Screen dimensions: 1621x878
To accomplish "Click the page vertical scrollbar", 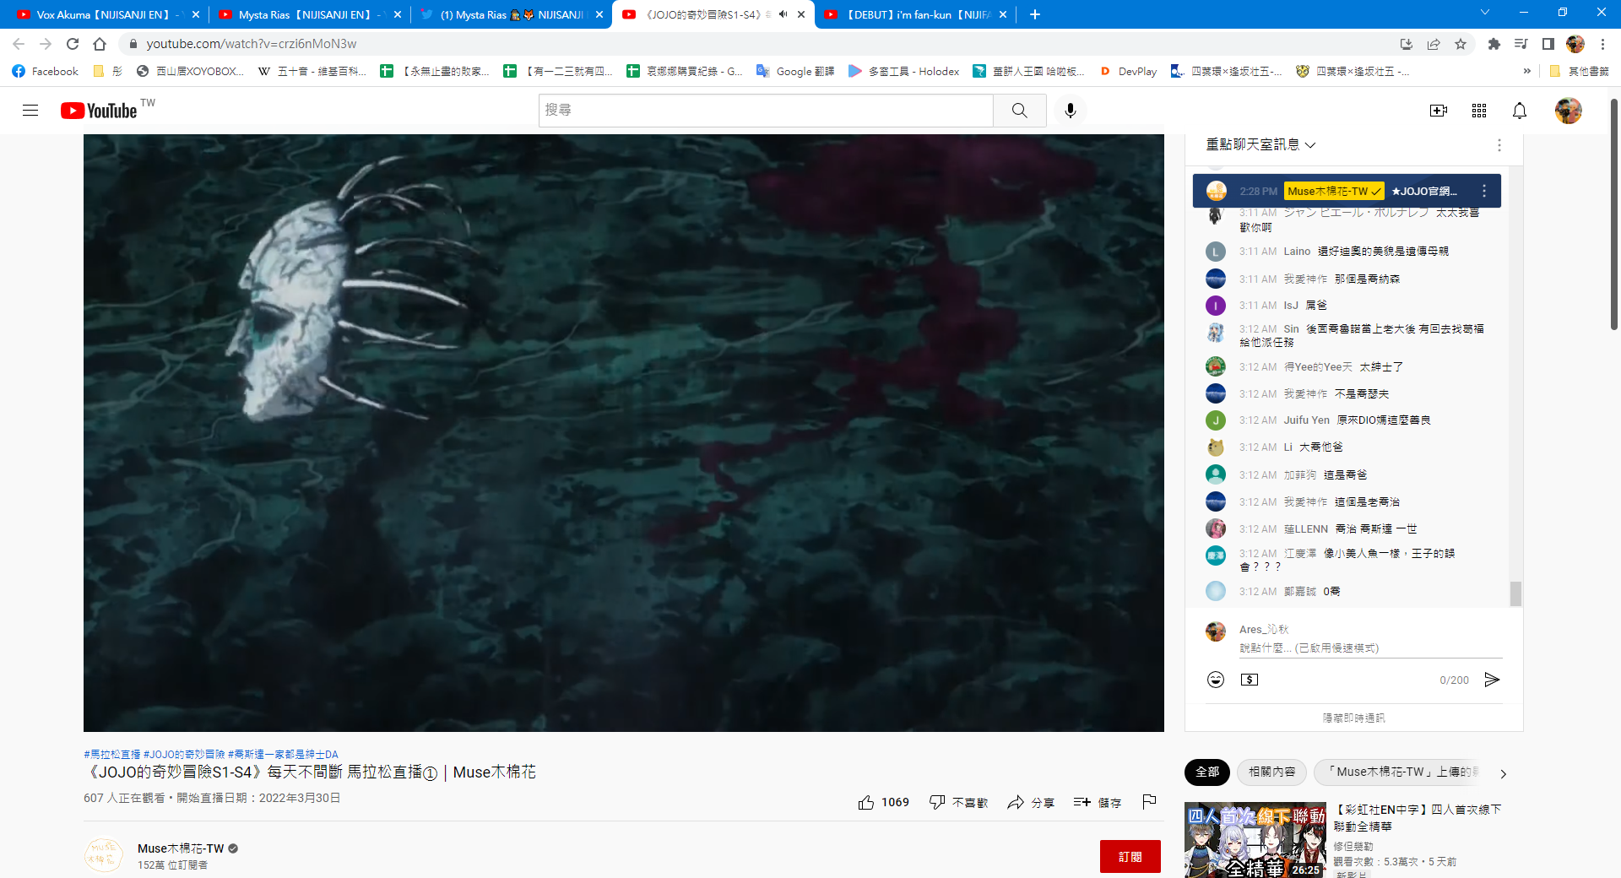I will [1614, 216].
